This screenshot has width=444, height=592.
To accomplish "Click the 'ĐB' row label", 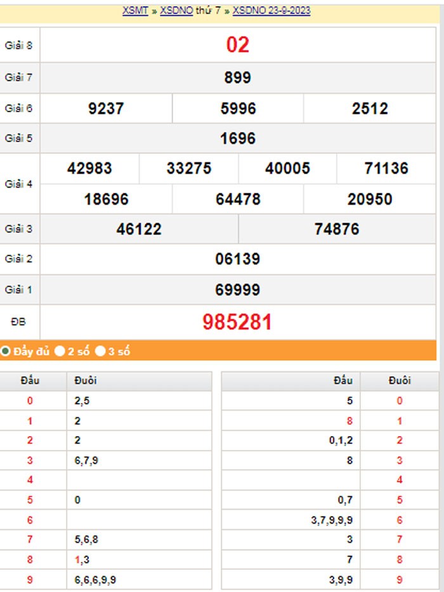I will (18, 322).
